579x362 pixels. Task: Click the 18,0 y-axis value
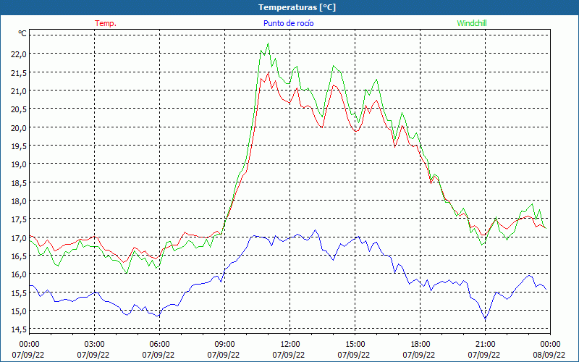tap(20, 201)
